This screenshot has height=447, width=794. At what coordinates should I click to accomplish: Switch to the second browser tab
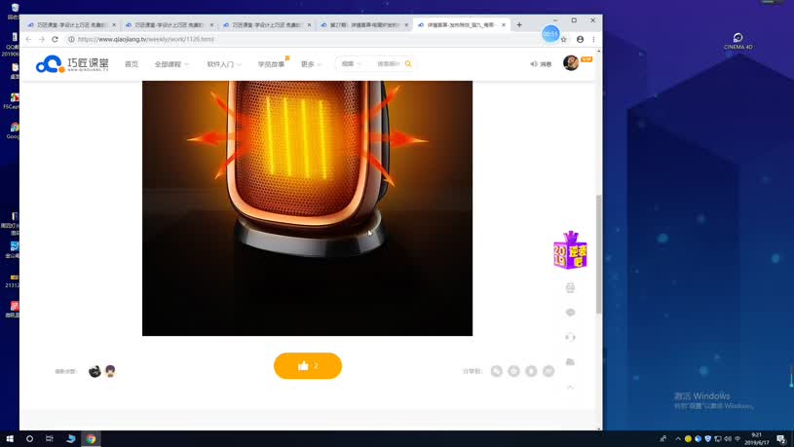(170, 24)
